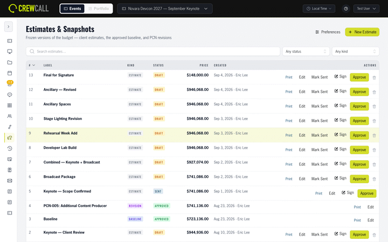Viewport: 388px width, 242px height.
Task: Sign the Broadcast Package estimate
Action: [x=340, y=178]
